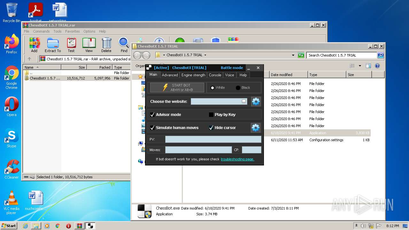Open WinRAR Favorites menu
This screenshot has height=230, width=409.
click(73, 31)
